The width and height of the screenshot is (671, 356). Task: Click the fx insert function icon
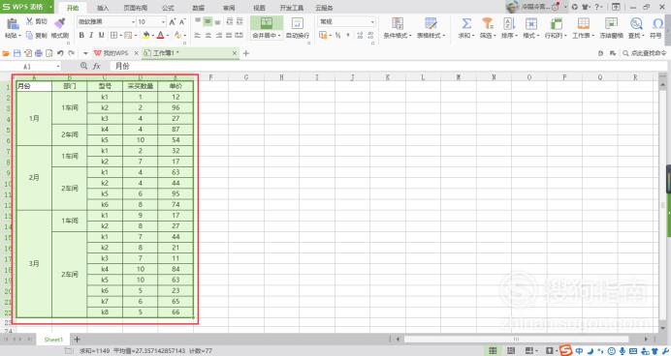(x=97, y=66)
